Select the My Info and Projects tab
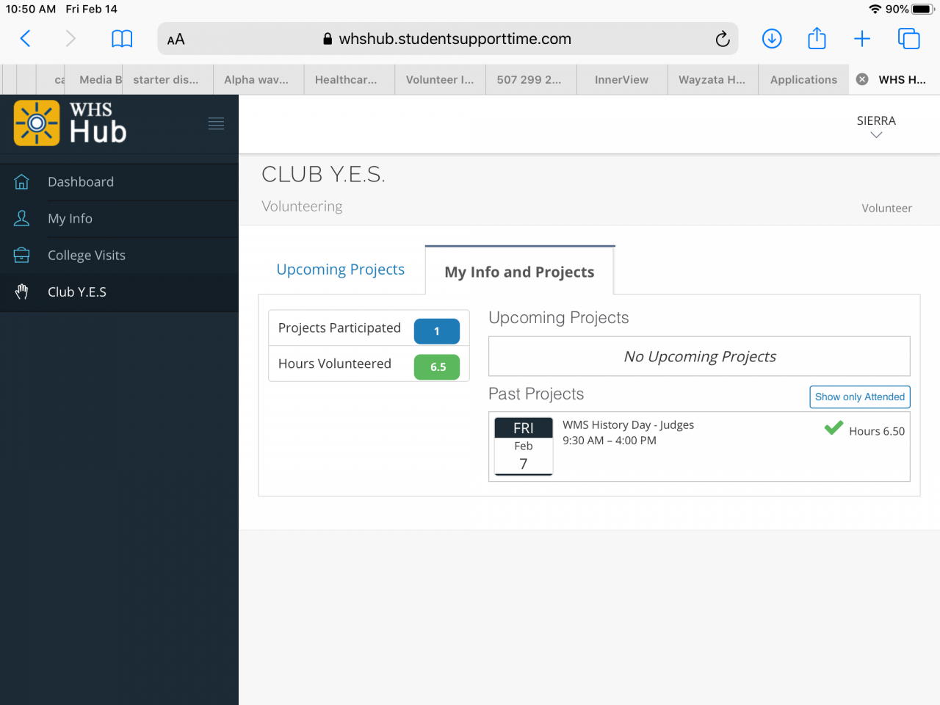 click(519, 272)
